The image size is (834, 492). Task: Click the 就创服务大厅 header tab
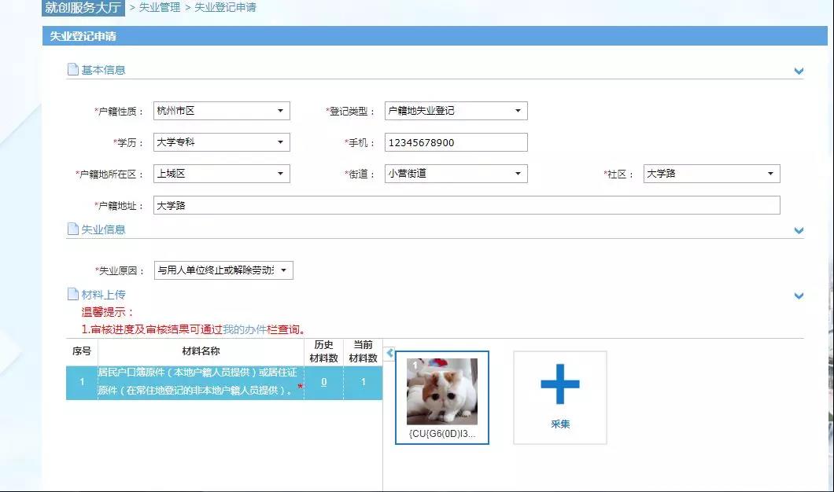tap(83, 8)
